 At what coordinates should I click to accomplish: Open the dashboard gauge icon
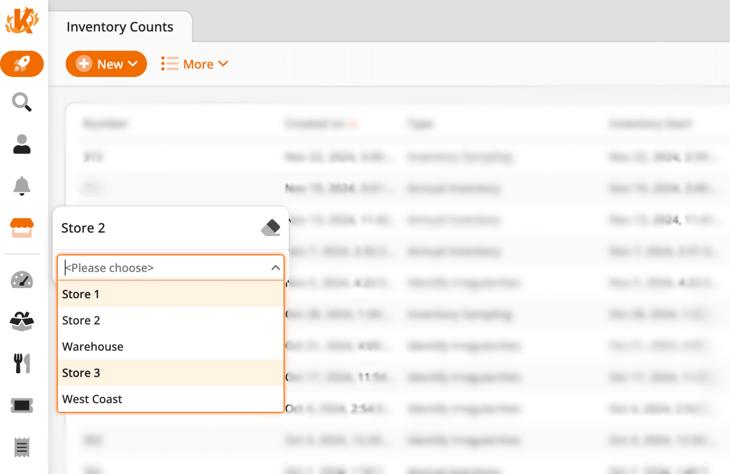tap(22, 280)
